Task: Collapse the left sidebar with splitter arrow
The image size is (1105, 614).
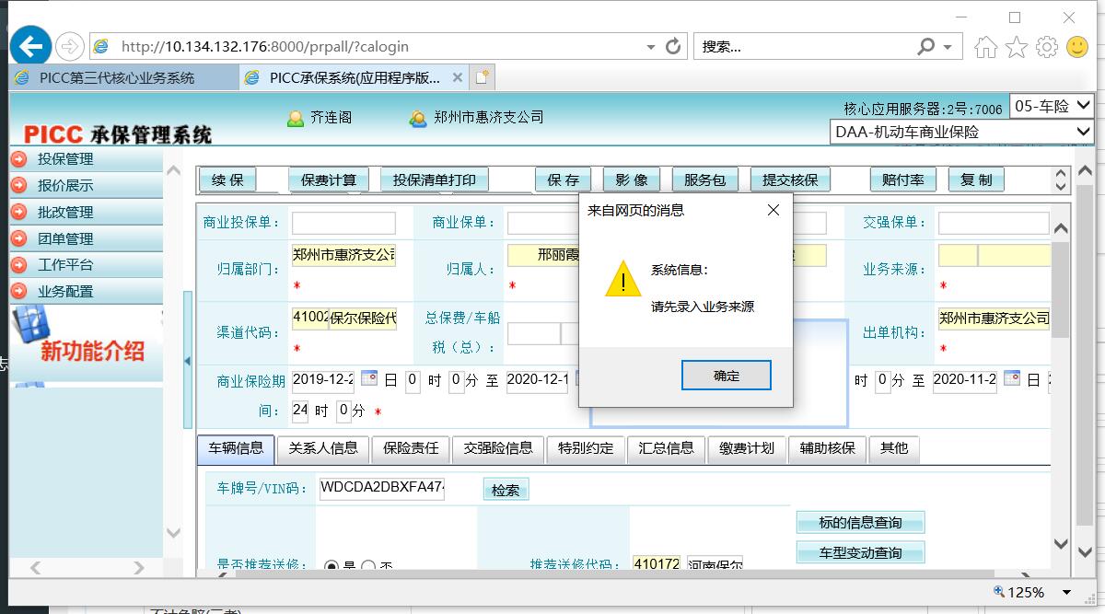Action: (x=188, y=361)
